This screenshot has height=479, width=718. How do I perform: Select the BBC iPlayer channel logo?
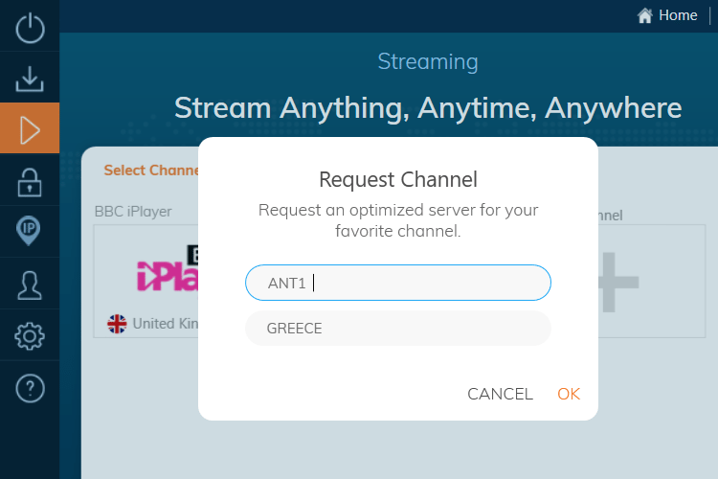point(168,269)
